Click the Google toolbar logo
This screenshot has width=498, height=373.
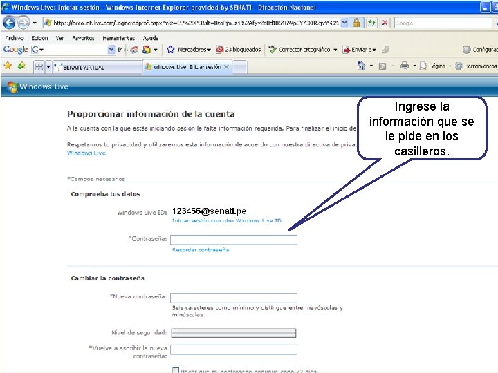15,50
